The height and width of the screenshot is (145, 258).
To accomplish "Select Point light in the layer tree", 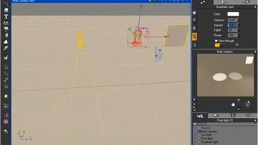I will (207, 139).
